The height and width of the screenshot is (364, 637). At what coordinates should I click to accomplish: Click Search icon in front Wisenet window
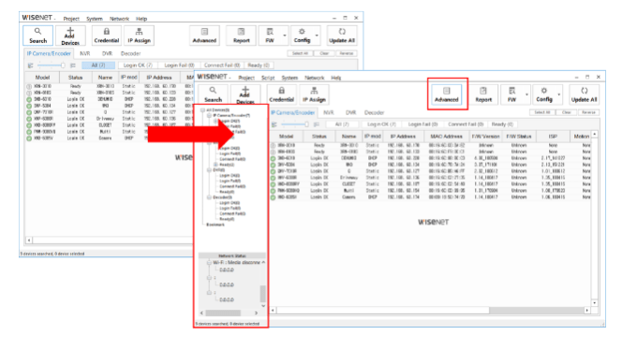[x=213, y=95]
